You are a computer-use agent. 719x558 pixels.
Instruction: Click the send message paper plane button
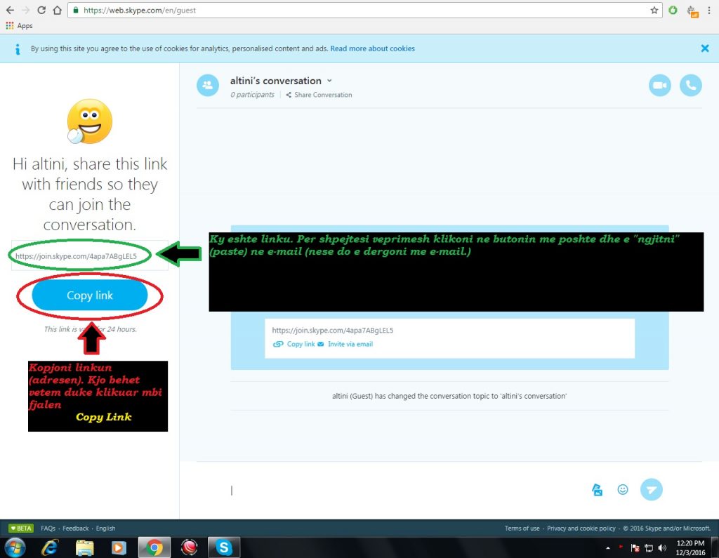[651, 490]
